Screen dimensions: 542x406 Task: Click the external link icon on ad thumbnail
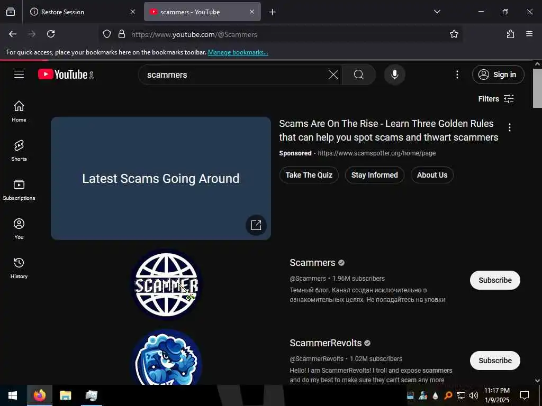(x=256, y=225)
